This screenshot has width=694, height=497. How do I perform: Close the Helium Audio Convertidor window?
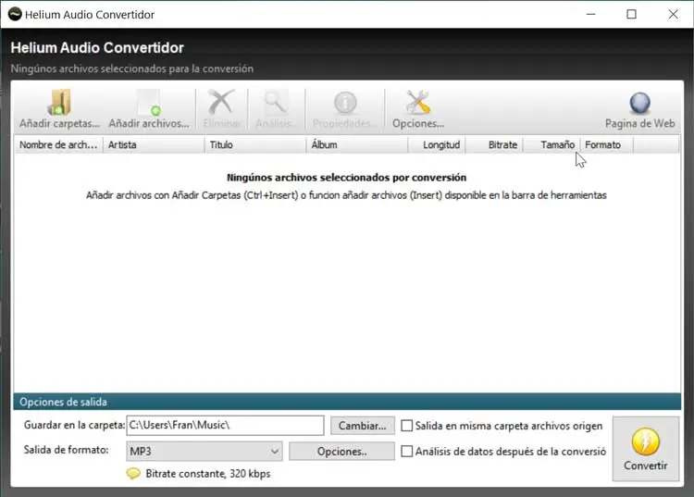pyautogui.click(x=674, y=14)
